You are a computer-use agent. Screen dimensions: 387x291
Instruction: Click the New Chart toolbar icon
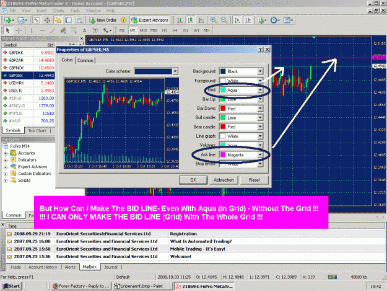coord(8,20)
